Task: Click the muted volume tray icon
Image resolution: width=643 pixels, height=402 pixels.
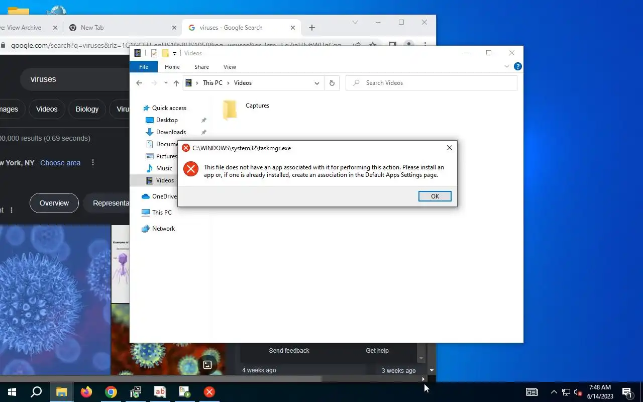Action: (x=578, y=392)
